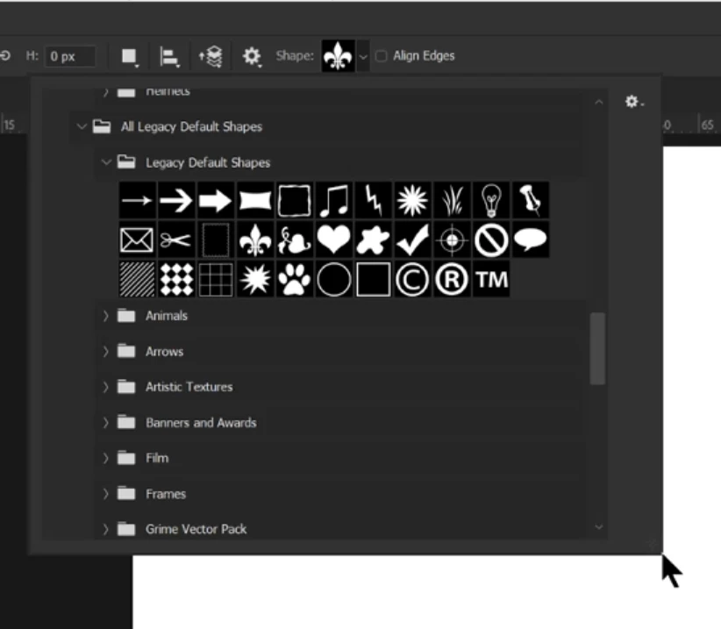This screenshot has height=629, width=721.
Task: Select the circle outline shape
Action: [x=334, y=279]
